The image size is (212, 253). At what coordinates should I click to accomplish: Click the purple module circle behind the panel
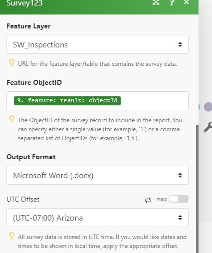point(208,107)
